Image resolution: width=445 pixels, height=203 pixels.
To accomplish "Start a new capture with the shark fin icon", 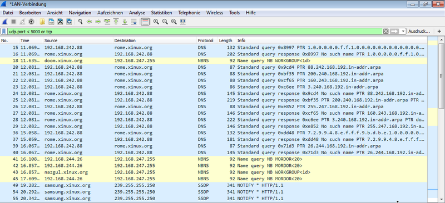I will point(5,22).
